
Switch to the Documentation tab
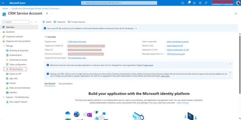[x=66, y=84]
